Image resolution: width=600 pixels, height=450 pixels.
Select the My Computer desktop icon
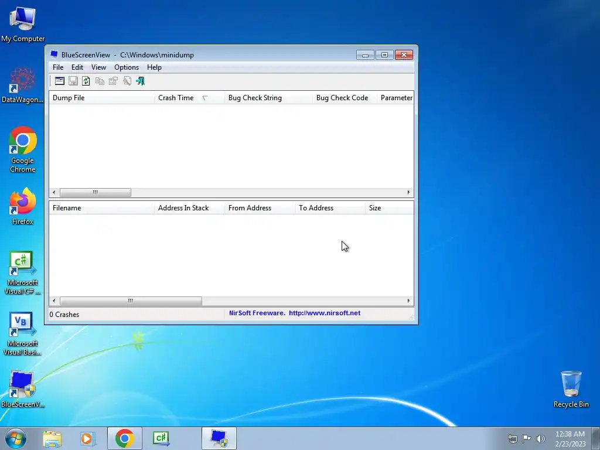[23, 25]
